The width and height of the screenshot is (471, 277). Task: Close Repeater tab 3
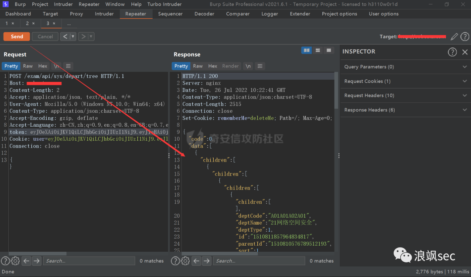pos(54,24)
